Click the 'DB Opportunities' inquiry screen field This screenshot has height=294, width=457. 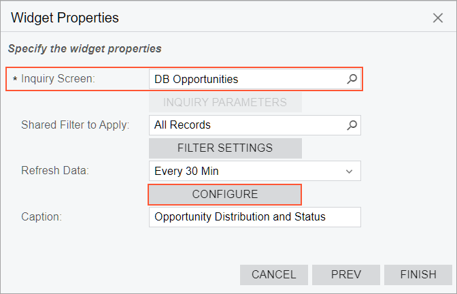click(x=246, y=79)
